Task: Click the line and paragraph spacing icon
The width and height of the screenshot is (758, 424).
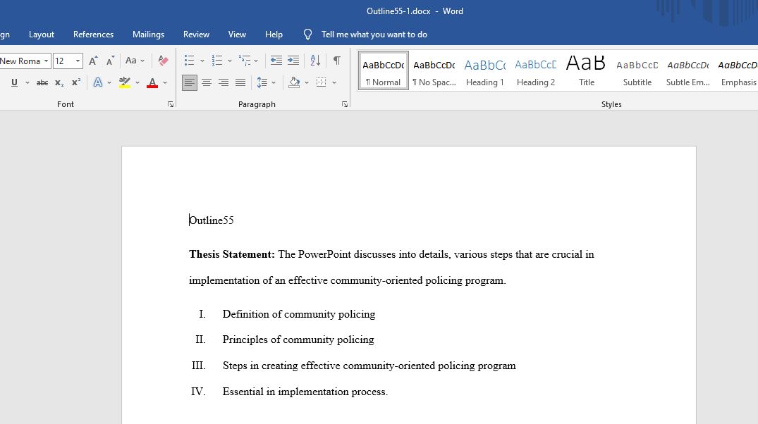Action: click(x=262, y=82)
